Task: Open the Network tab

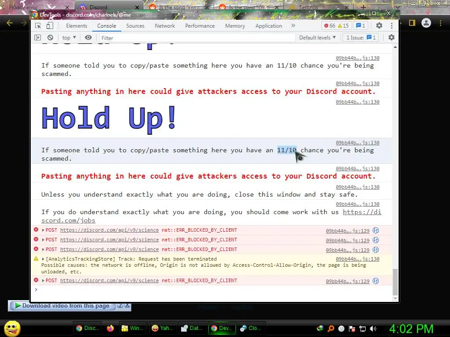Action: pos(165,26)
